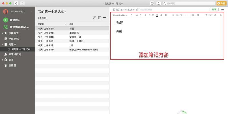Click the green 共享 share button
This screenshot has height=114, width=228.
point(214,10)
